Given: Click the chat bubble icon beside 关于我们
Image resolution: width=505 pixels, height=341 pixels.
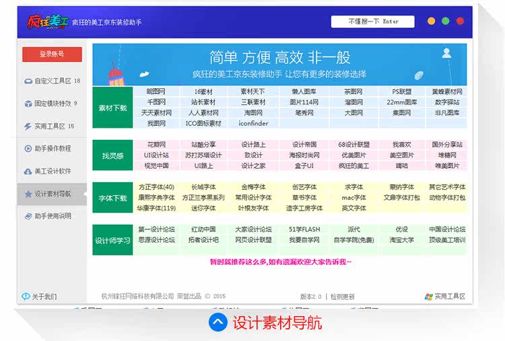Looking at the screenshot, I should coord(26,297).
